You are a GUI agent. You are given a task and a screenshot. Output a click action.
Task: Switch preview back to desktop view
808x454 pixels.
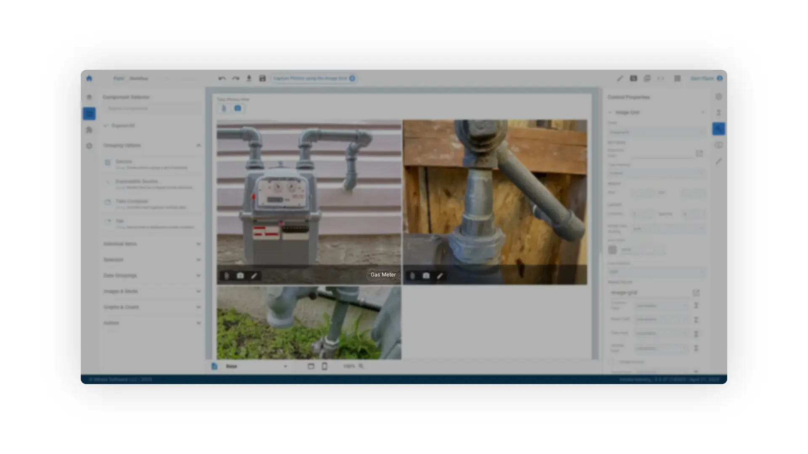pyautogui.click(x=311, y=366)
